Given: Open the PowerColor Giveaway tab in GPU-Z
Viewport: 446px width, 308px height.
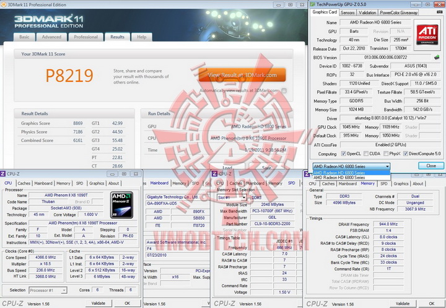Looking at the screenshot, I should coord(398,12).
